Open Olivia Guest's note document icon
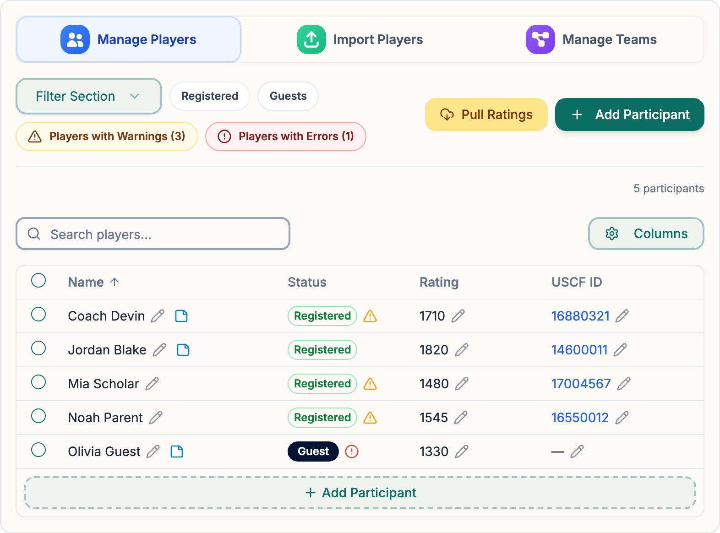720x533 pixels. (x=177, y=451)
